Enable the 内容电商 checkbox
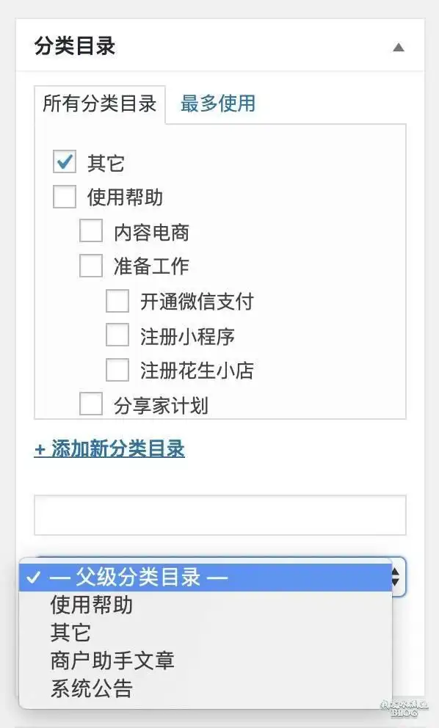The image size is (439, 728). click(x=92, y=231)
